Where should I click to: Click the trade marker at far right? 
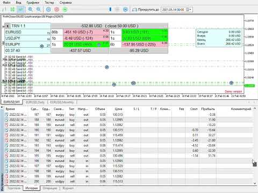[231, 83]
